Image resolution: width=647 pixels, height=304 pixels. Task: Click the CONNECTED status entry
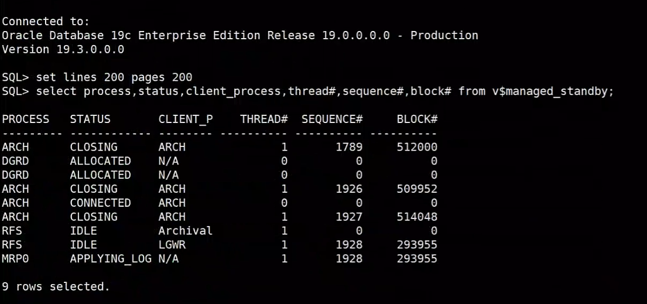click(100, 203)
